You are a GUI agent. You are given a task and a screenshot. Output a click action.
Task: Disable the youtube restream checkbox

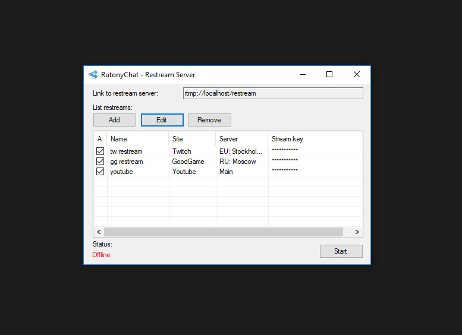(x=100, y=172)
